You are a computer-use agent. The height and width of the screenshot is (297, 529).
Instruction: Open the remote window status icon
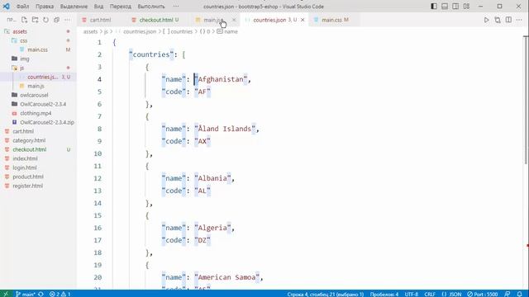[x=6, y=294]
